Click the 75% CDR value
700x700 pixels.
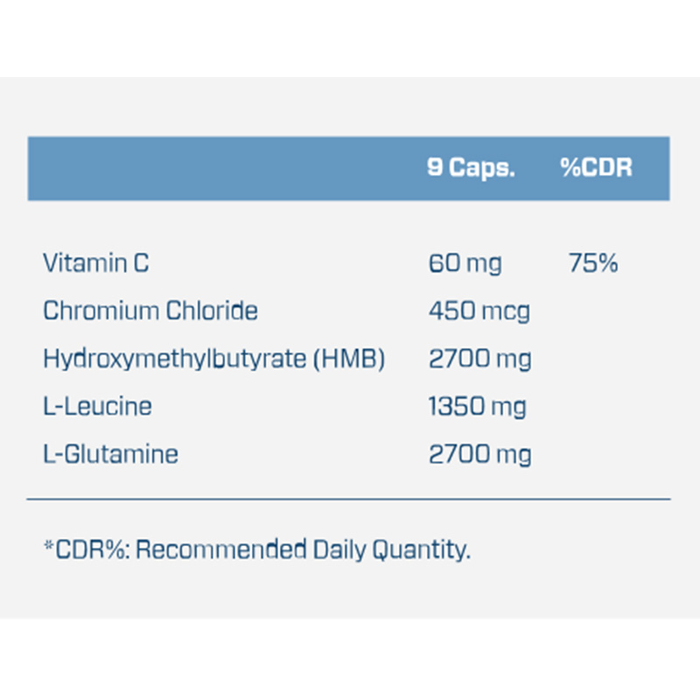click(x=593, y=262)
